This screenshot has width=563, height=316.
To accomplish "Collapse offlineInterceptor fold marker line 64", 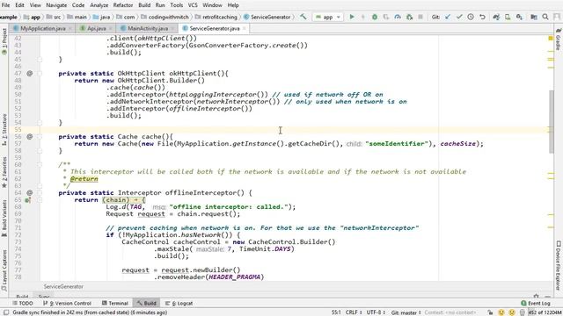I will coord(40,193).
